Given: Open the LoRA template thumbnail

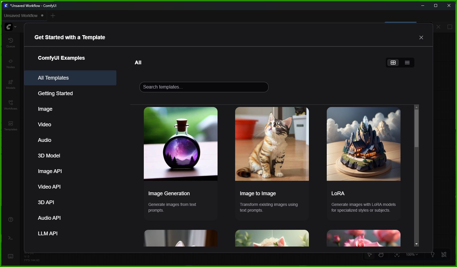Looking at the screenshot, I should tap(363, 144).
